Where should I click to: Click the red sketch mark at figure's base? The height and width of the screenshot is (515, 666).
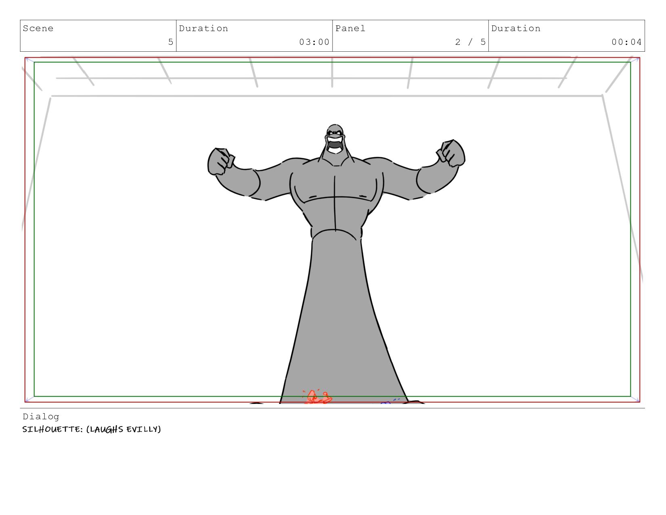[x=318, y=397]
